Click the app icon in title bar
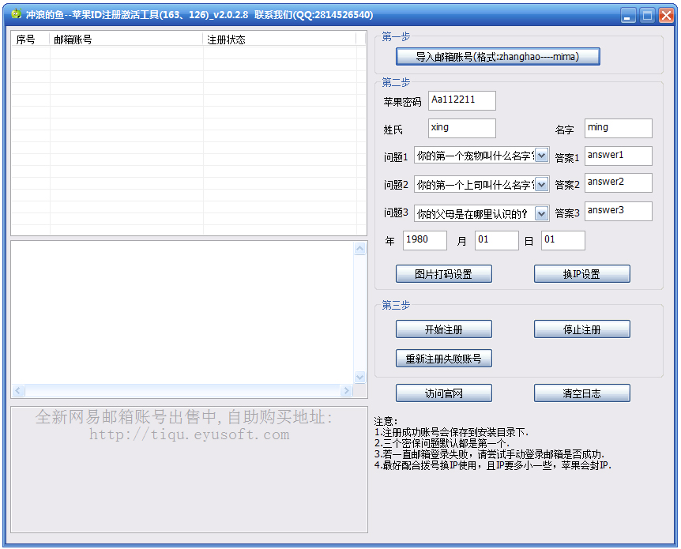681x549 pixels. [16, 15]
